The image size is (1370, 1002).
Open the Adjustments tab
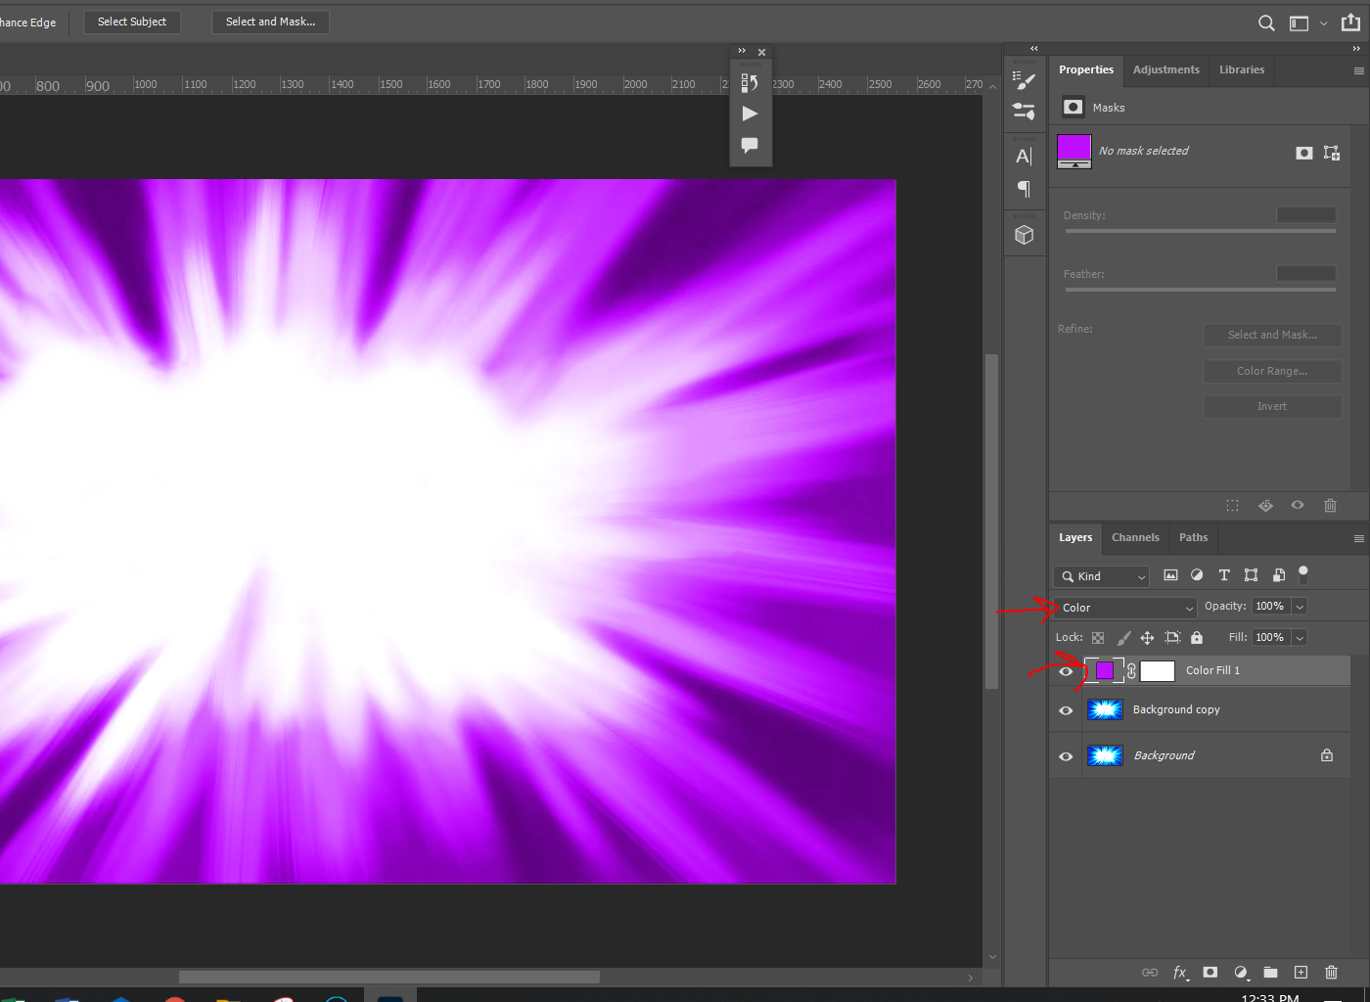click(1165, 69)
